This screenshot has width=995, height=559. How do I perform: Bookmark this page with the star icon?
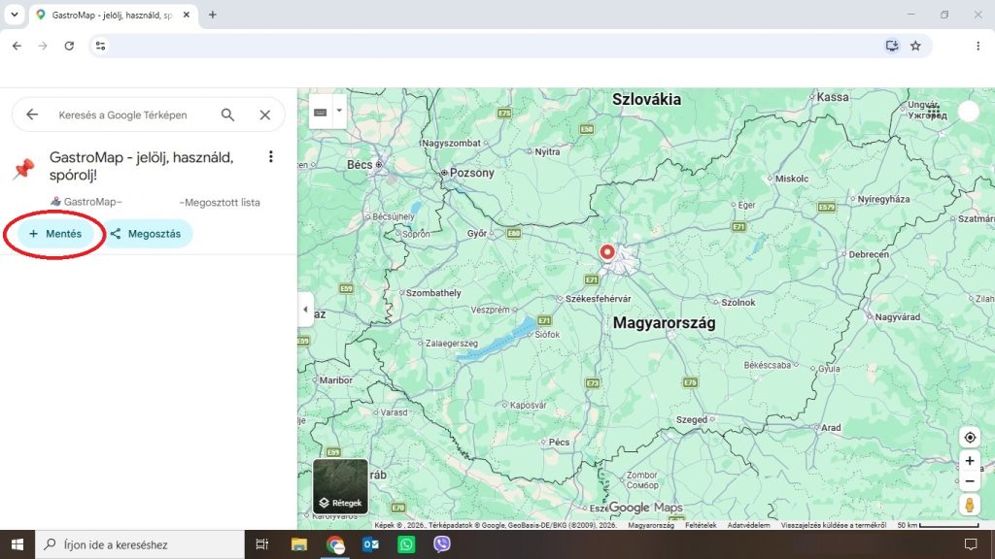coord(915,46)
